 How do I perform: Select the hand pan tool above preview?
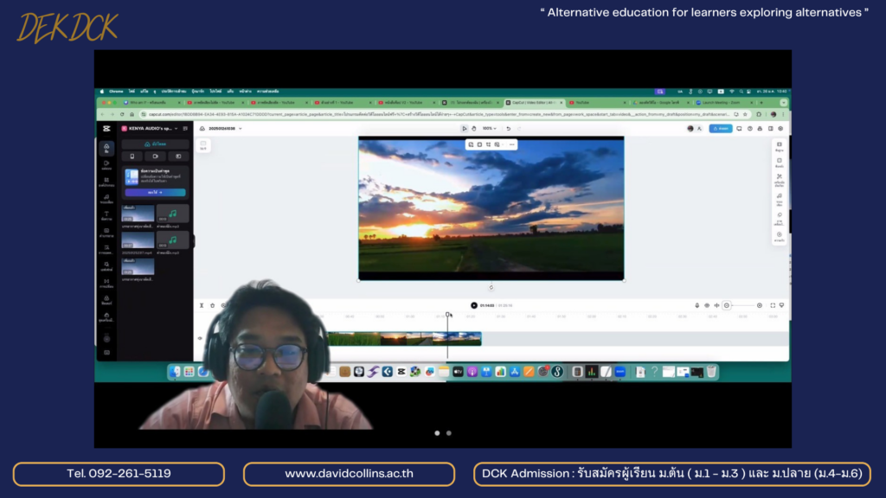[x=473, y=128]
